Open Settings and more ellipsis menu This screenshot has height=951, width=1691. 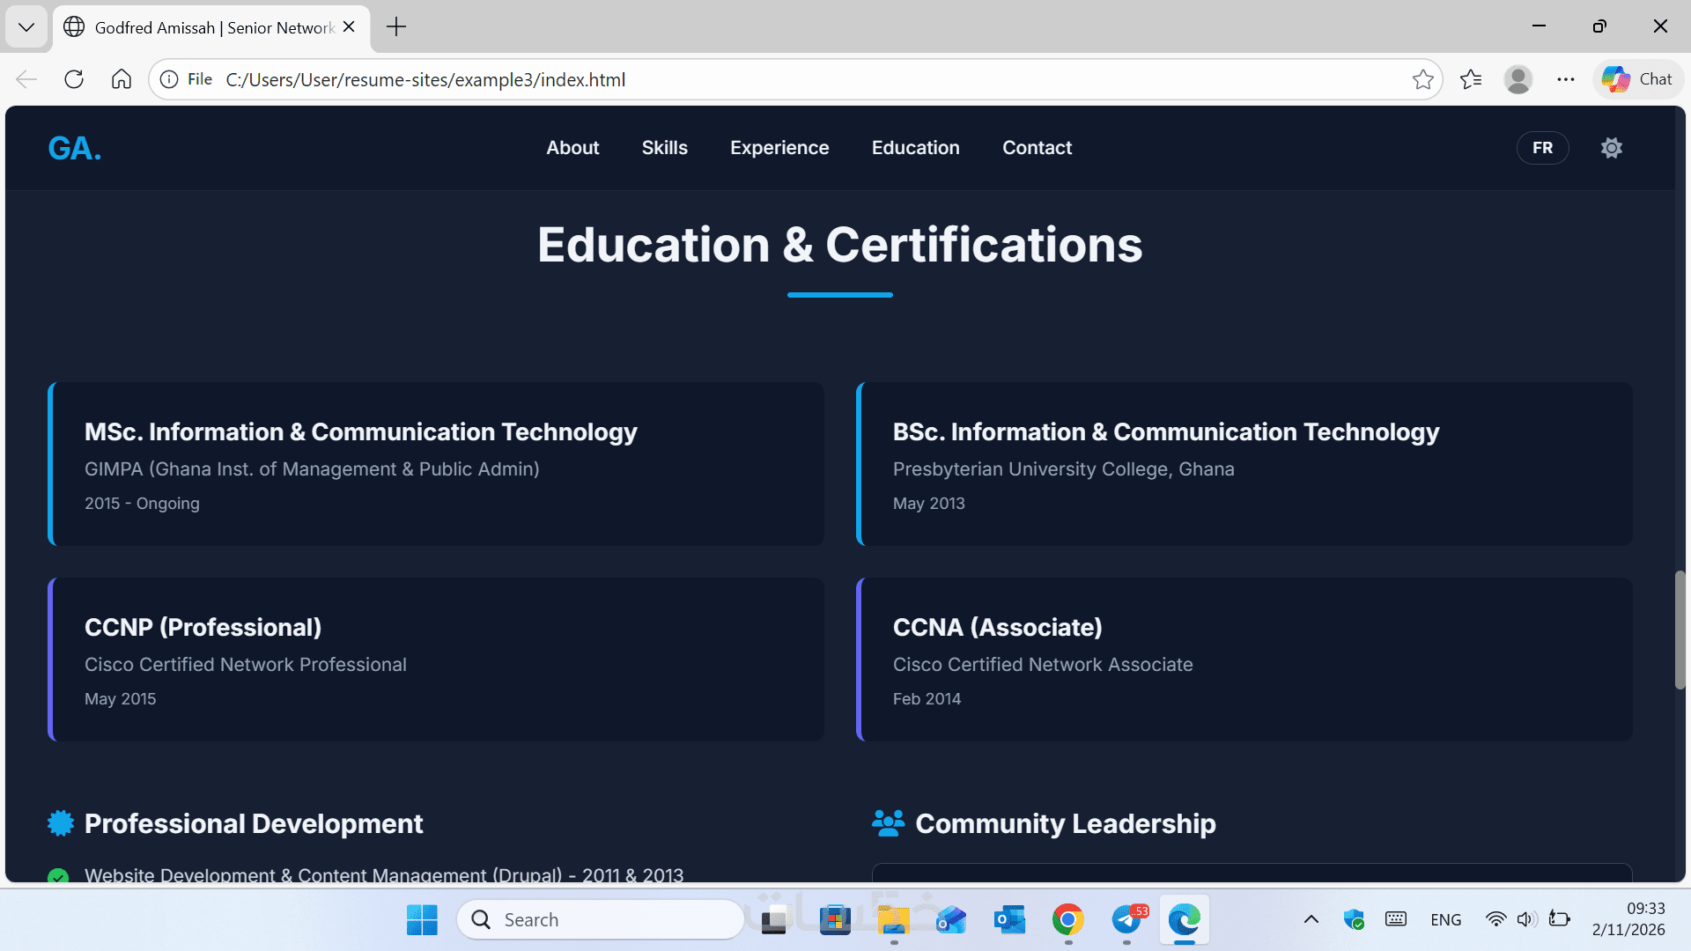pyautogui.click(x=1565, y=79)
